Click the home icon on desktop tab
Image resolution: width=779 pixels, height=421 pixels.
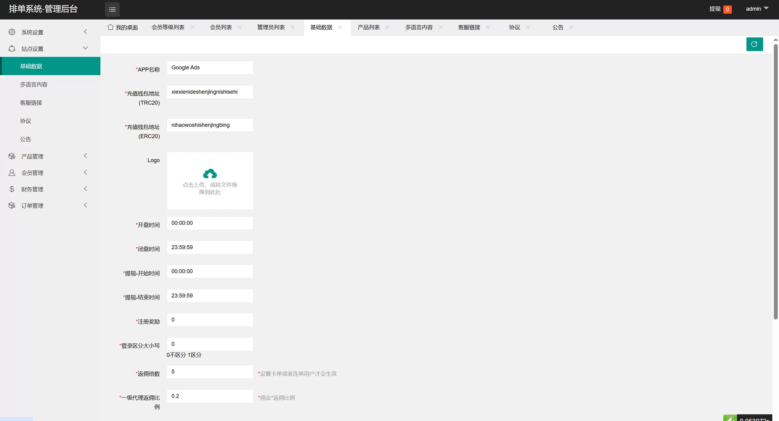(x=110, y=27)
